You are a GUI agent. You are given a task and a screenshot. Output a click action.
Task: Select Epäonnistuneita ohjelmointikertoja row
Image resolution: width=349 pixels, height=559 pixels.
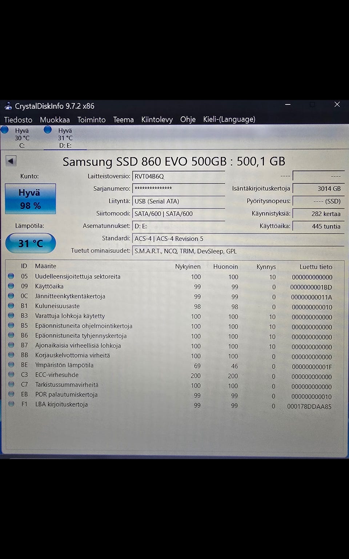(174, 326)
